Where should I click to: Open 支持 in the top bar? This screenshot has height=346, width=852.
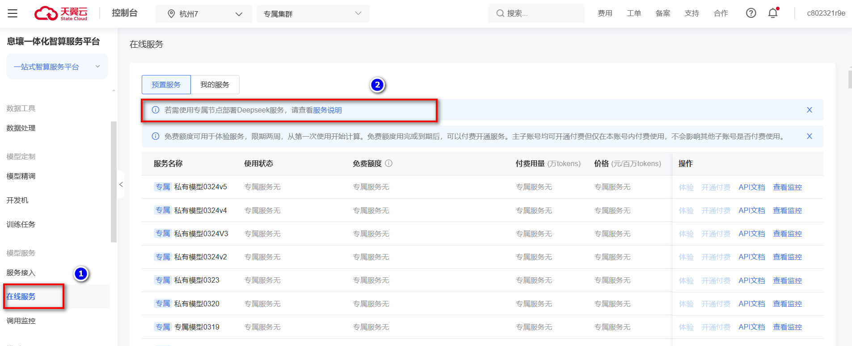tap(692, 13)
